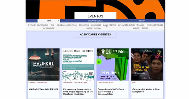Select Eventos Especiales filter

pyautogui.click(x=155, y=25)
